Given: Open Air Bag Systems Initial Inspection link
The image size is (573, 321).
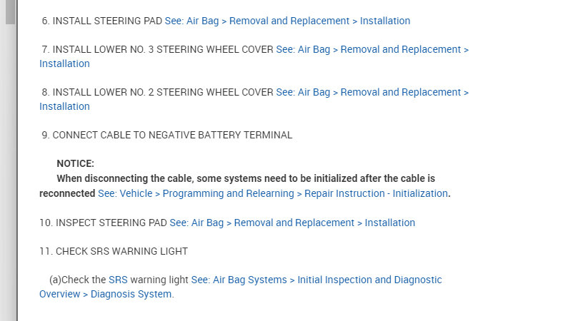Looking at the screenshot, I should pos(317,280).
